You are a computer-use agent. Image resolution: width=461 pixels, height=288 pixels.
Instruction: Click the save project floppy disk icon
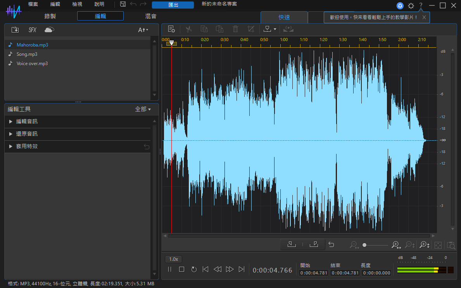point(123,4)
